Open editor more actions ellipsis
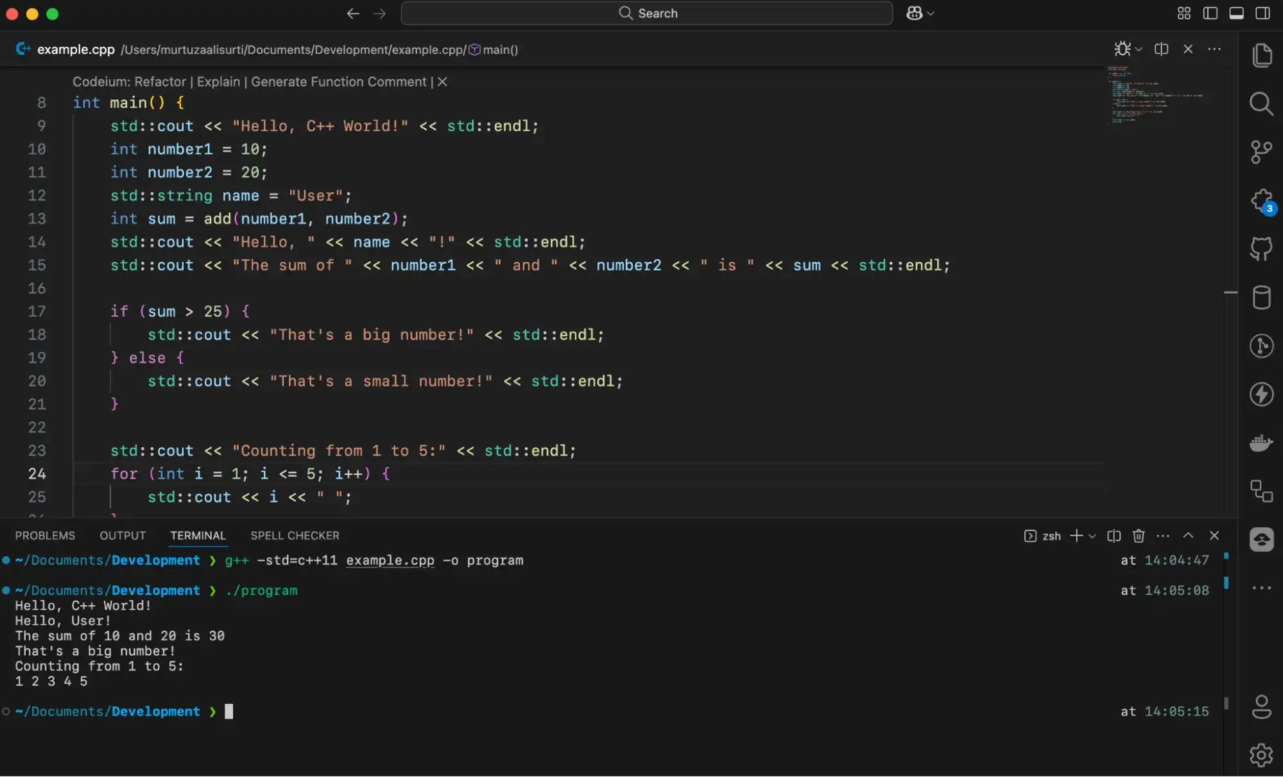 click(x=1214, y=49)
